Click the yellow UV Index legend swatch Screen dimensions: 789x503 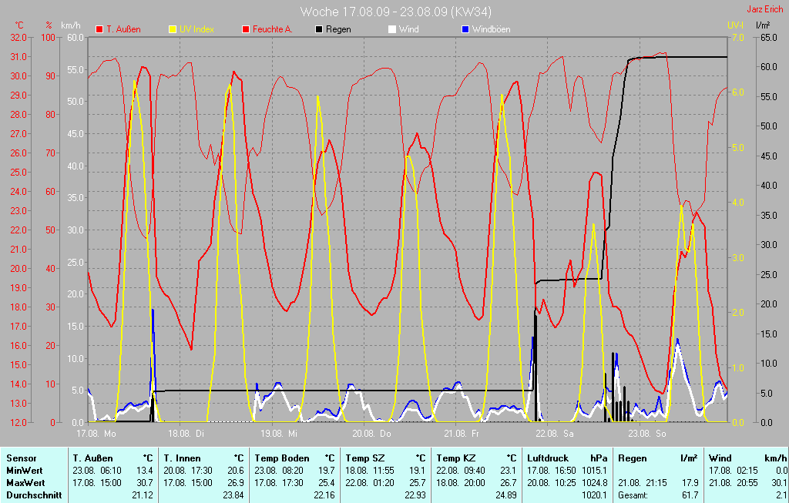tap(173, 29)
